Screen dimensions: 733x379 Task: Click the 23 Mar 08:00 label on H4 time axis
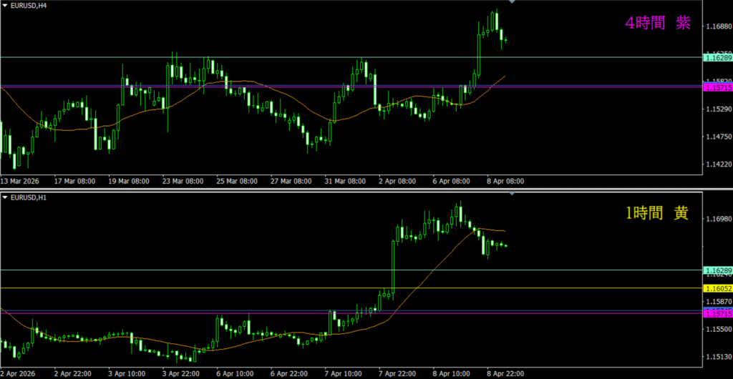coord(184,181)
